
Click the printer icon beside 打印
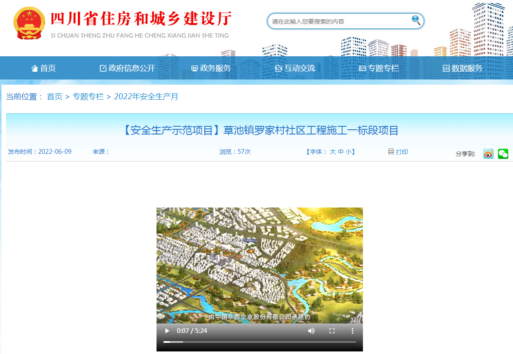pos(391,152)
